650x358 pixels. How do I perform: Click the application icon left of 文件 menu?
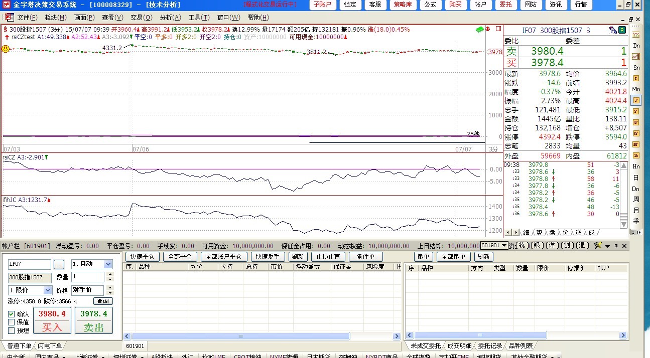pyautogui.click(x=9, y=18)
